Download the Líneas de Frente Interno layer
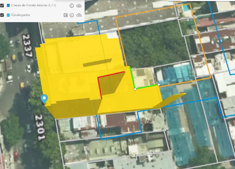235x169 pixels. (x=79, y=6)
